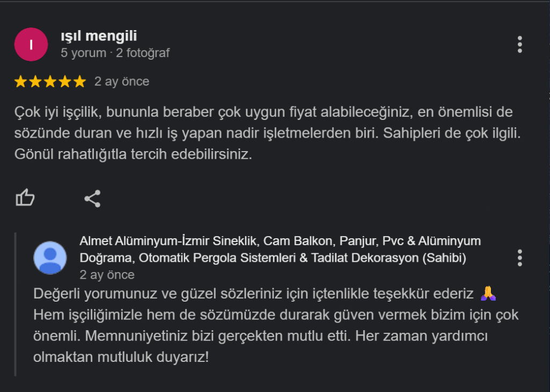Screen dimensions: 550x392
Task: Select the fifth star of the rating
Action: (x=79, y=81)
